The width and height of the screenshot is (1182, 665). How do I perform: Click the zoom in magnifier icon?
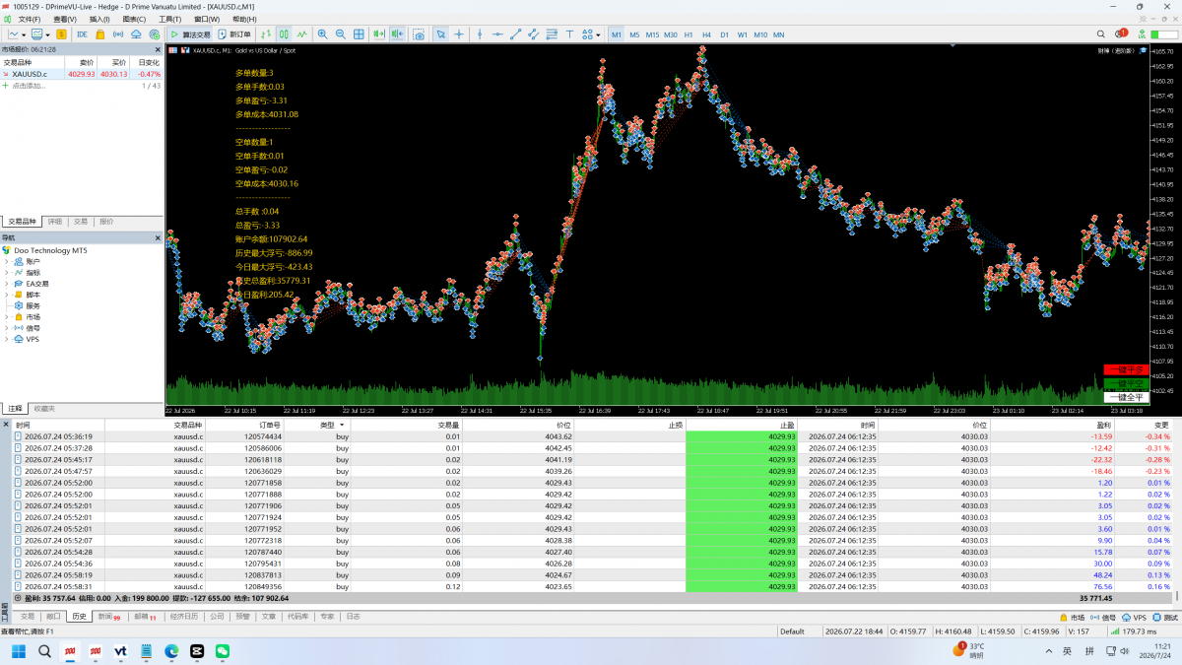[323, 34]
